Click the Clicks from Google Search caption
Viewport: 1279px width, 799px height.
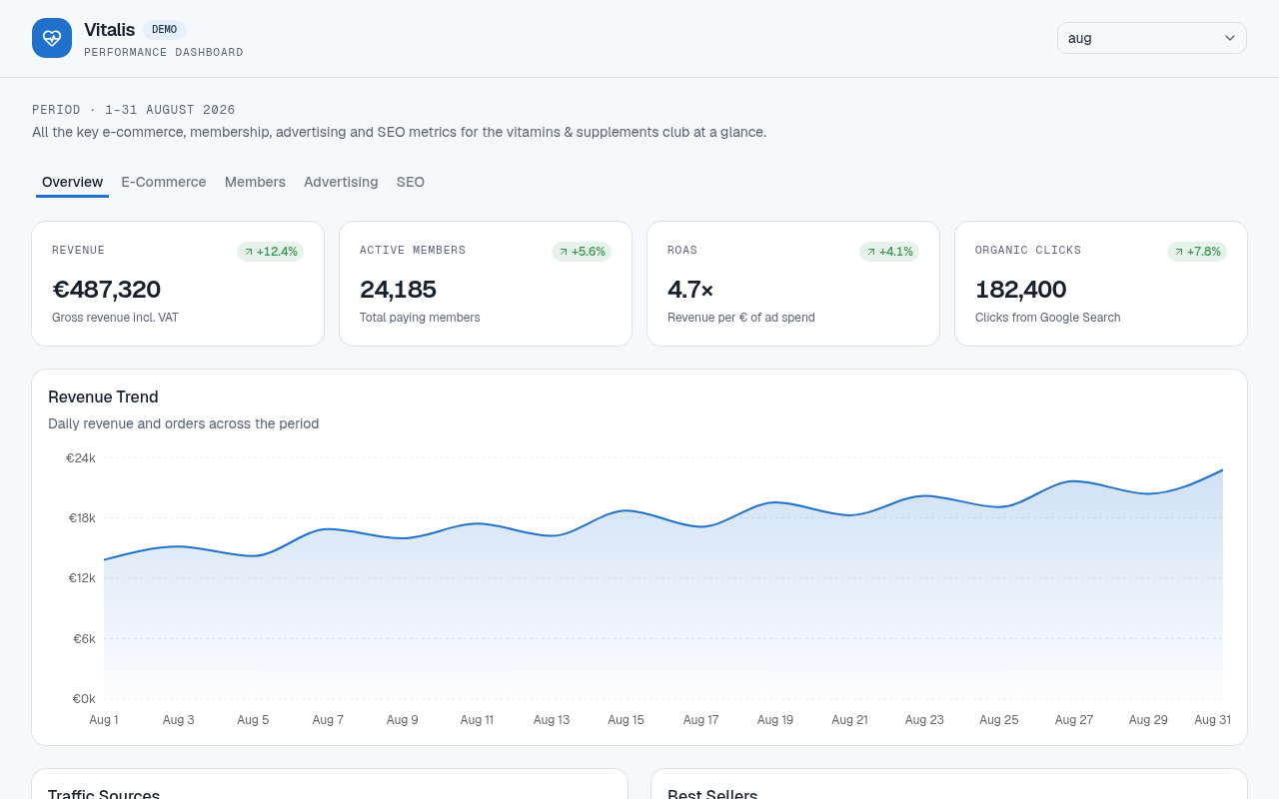pyautogui.click(x=1047, y=318)
